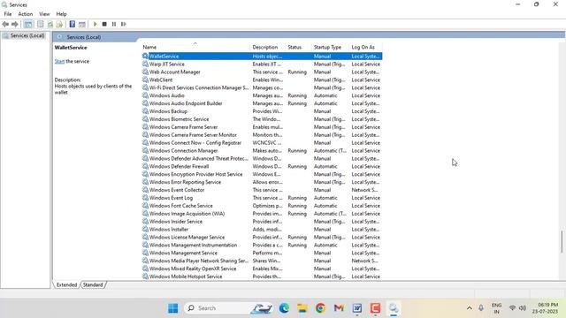Toggle Show/Hide Action Pane toolbar icon
Image resolution: width=566 pixels, height=318 pixels.
point(82,24)
